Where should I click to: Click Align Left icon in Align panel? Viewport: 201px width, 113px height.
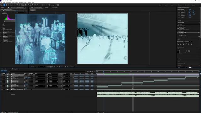coord(178,44)
